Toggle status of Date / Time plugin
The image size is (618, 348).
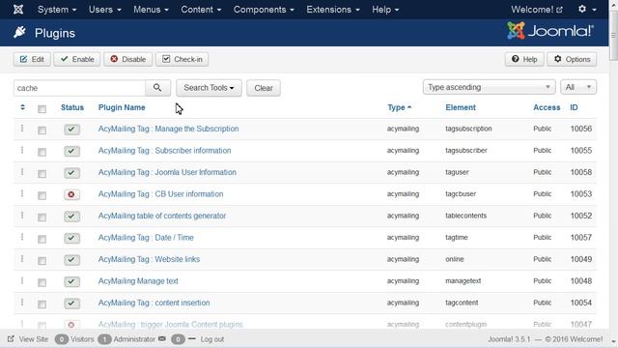click(71, 238)
